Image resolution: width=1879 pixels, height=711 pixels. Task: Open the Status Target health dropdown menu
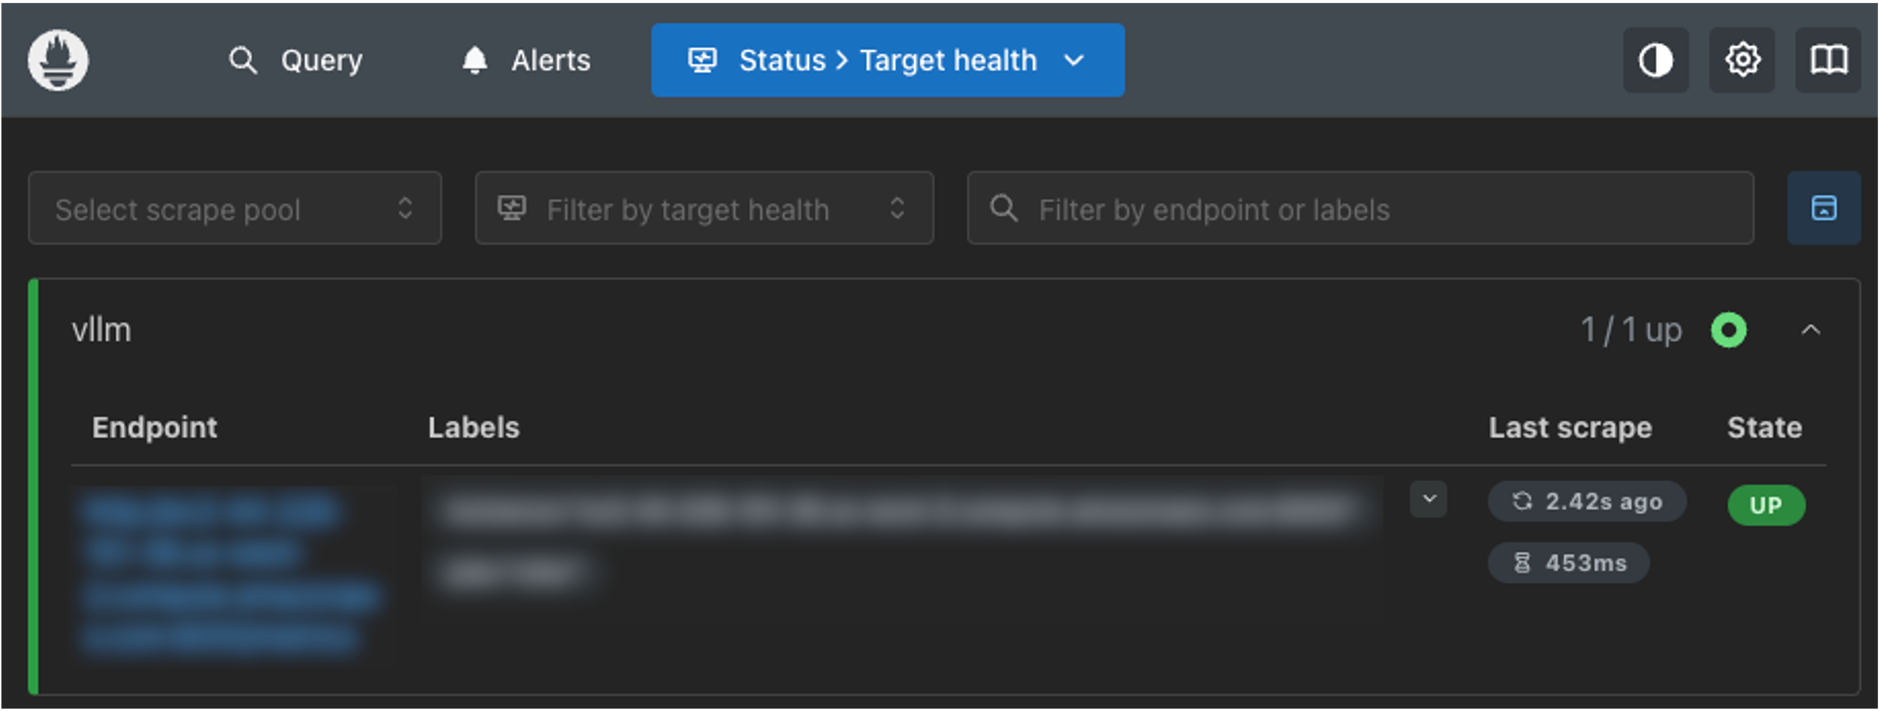(x=887, y=60)
